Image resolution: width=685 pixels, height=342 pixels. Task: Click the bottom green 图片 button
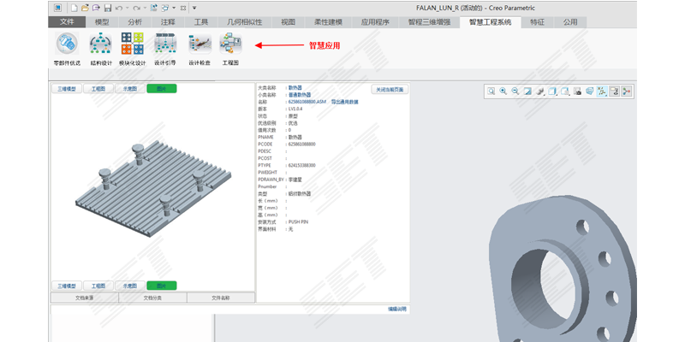point(162,286)
